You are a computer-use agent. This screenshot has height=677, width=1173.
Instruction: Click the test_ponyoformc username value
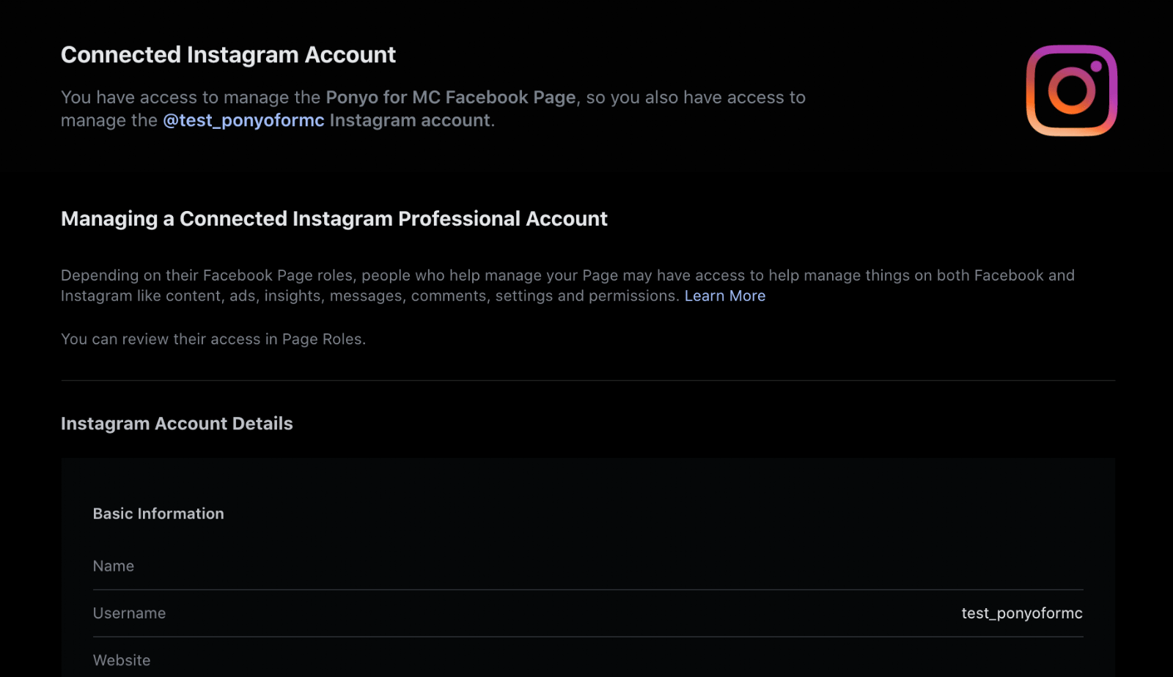[1022, 613]
